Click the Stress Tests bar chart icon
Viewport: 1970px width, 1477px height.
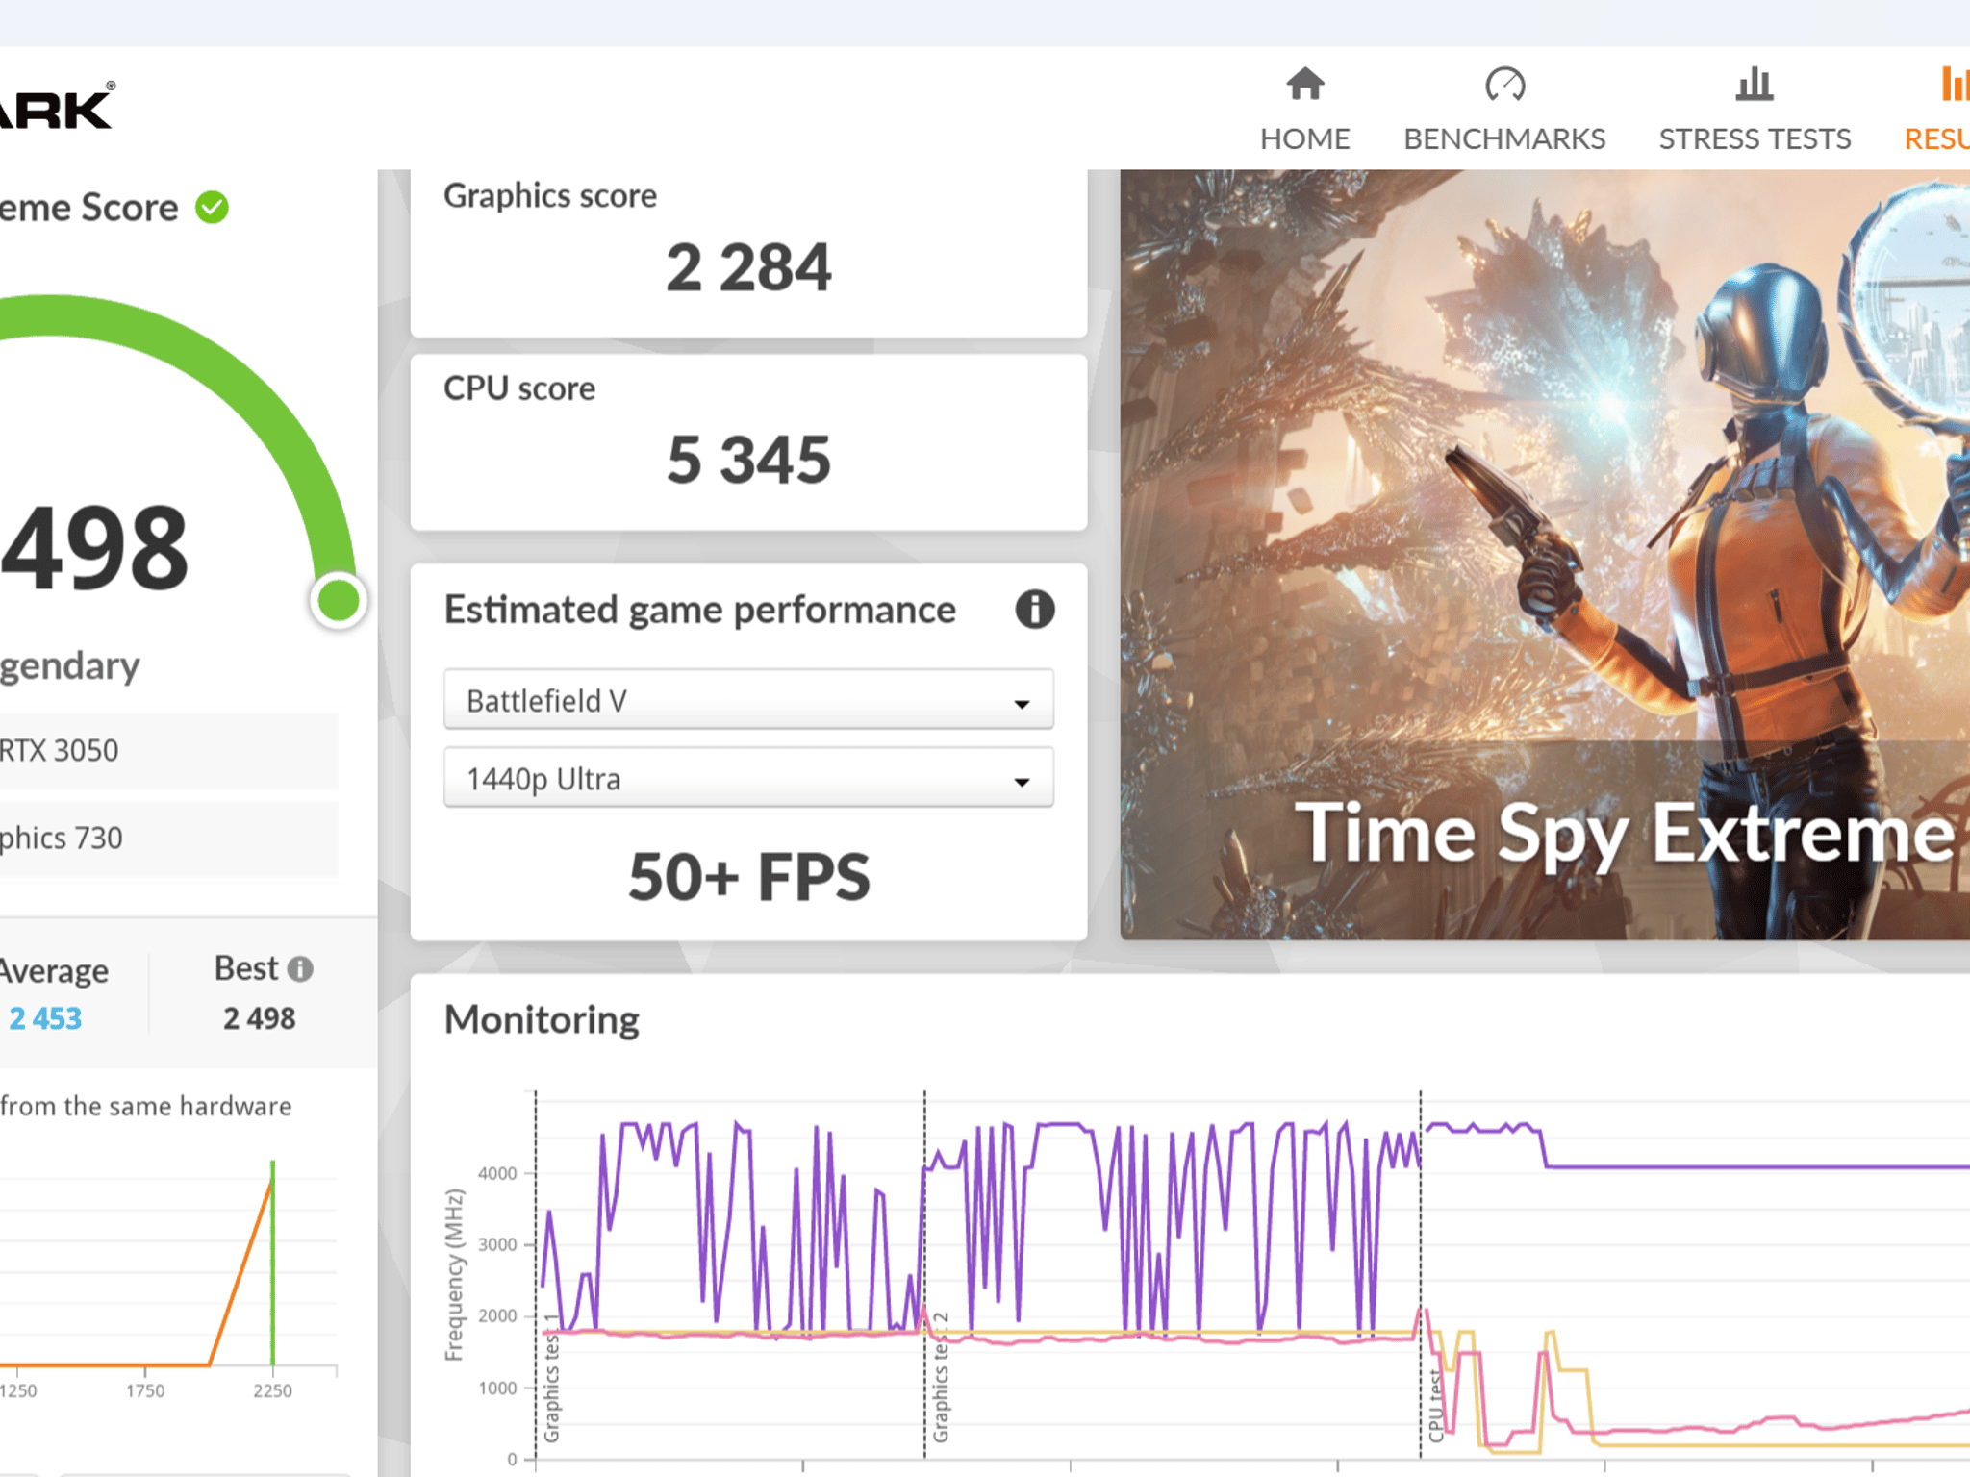tap(1755, 84)
